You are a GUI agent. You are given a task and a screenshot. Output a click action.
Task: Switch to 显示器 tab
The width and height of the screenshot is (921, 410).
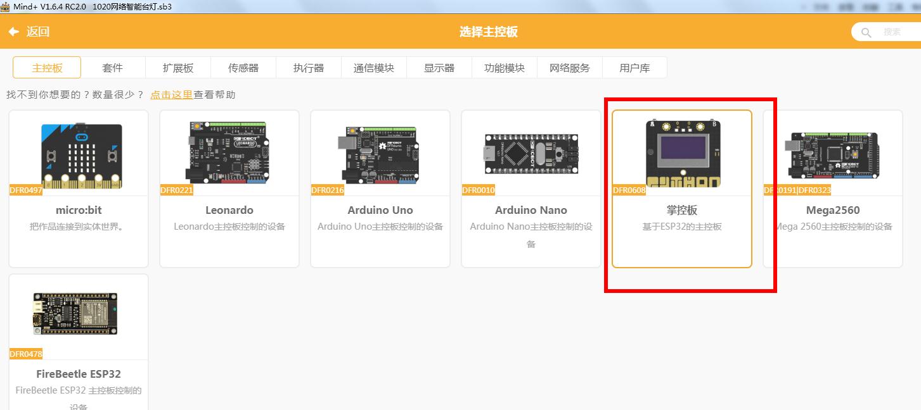(x=439, y=68)
